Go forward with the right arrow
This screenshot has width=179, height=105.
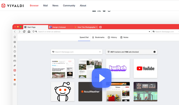20,31
